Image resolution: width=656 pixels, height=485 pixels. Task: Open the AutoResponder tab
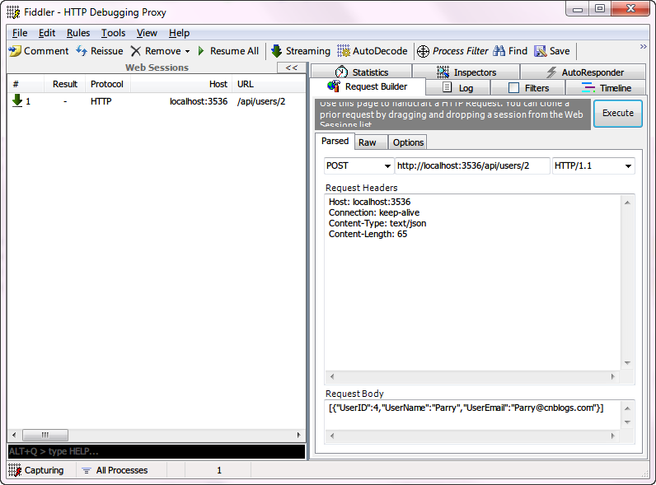pos(583,72)
